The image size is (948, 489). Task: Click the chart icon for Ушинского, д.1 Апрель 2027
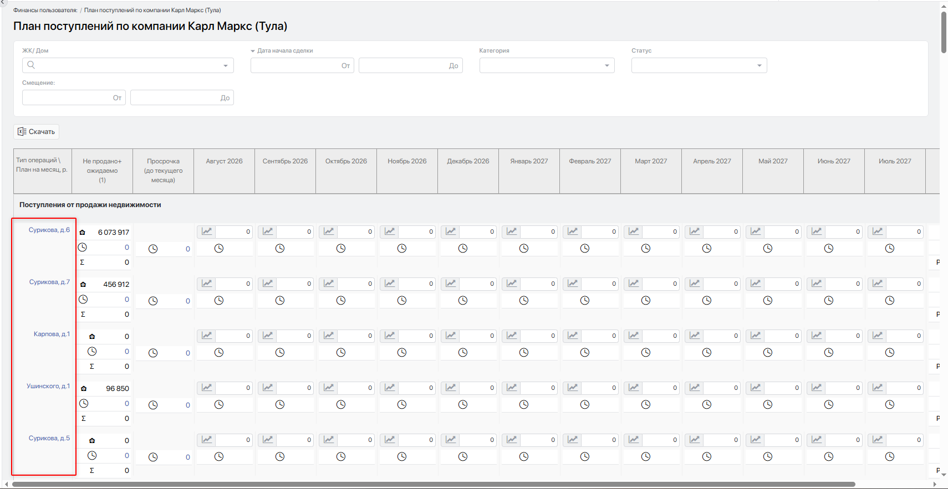pyautogui.click(x=695, y=388)
